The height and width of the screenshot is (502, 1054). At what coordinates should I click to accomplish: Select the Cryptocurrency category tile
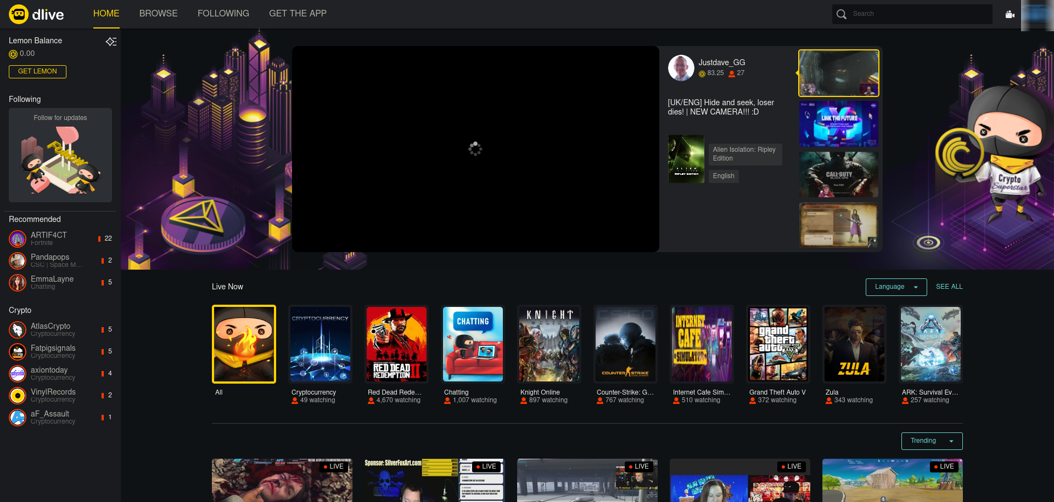[320, 344]
